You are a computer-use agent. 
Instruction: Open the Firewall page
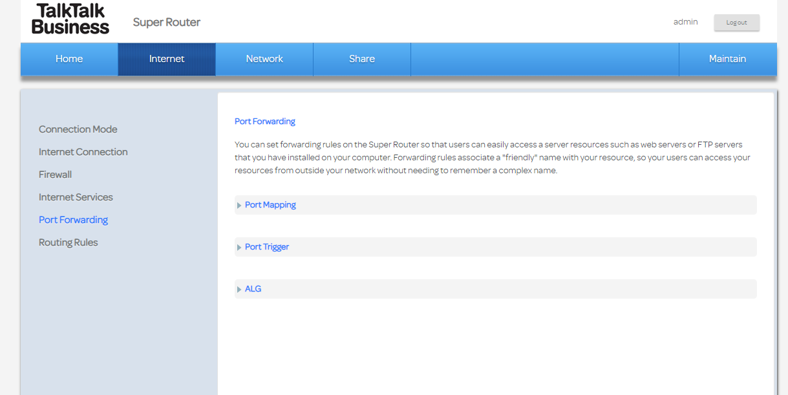pyautogui.click(x=55, y=174)
